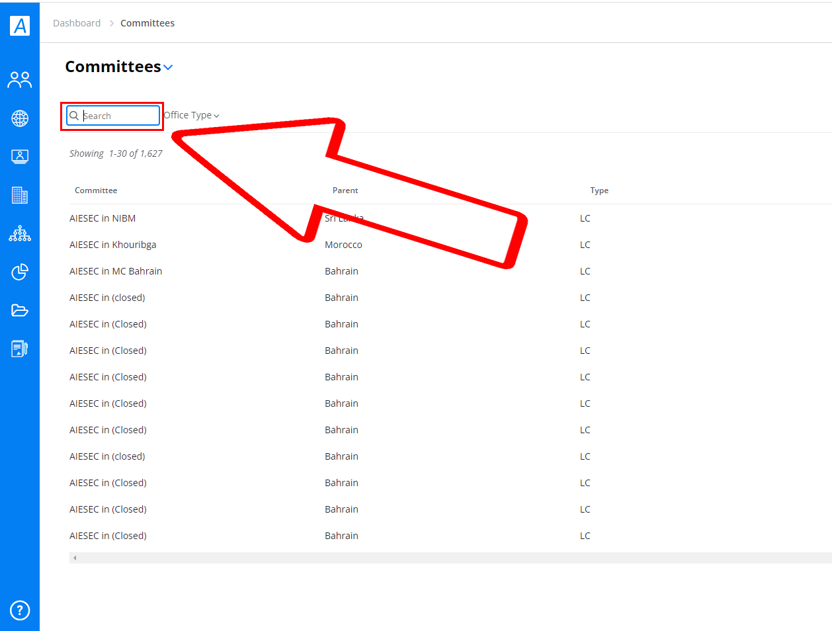Click the magnifier icon in the search box
Screen dimensions: 832x631
coord(74,116)
